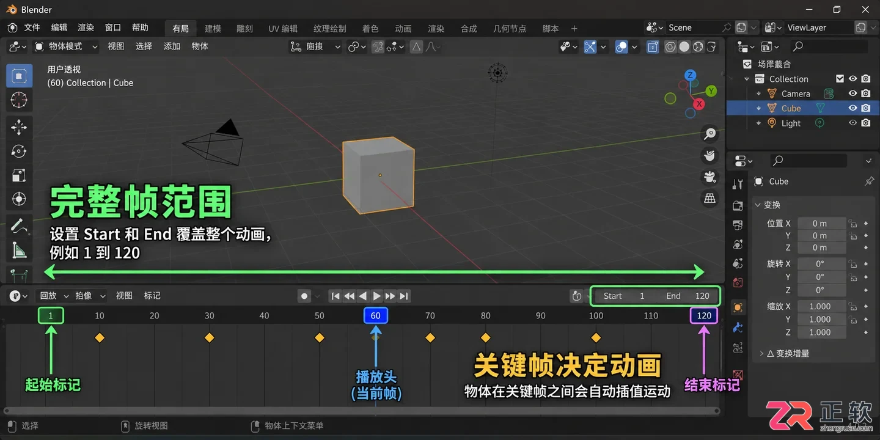Toggle the snap magnet in viewport header

click(378, 46)
